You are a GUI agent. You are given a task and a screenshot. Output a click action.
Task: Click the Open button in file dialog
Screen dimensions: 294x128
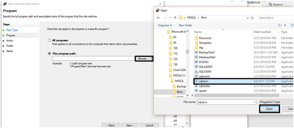269,109
